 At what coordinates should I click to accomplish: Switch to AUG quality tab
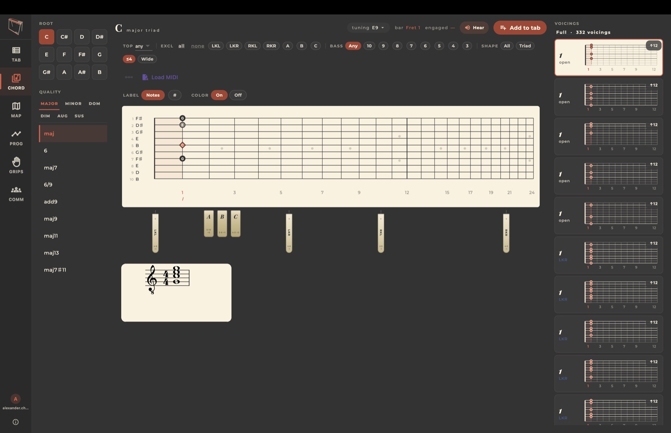click(62, 116)
